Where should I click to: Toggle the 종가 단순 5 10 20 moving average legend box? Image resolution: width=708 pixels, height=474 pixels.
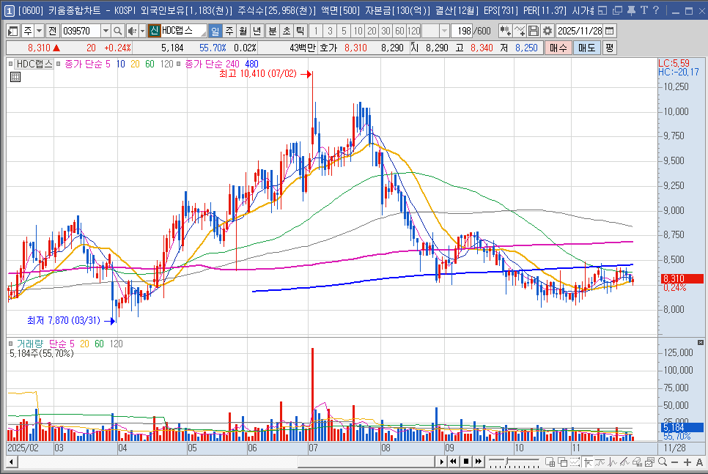pyautogui.click(x=58, y=64)
